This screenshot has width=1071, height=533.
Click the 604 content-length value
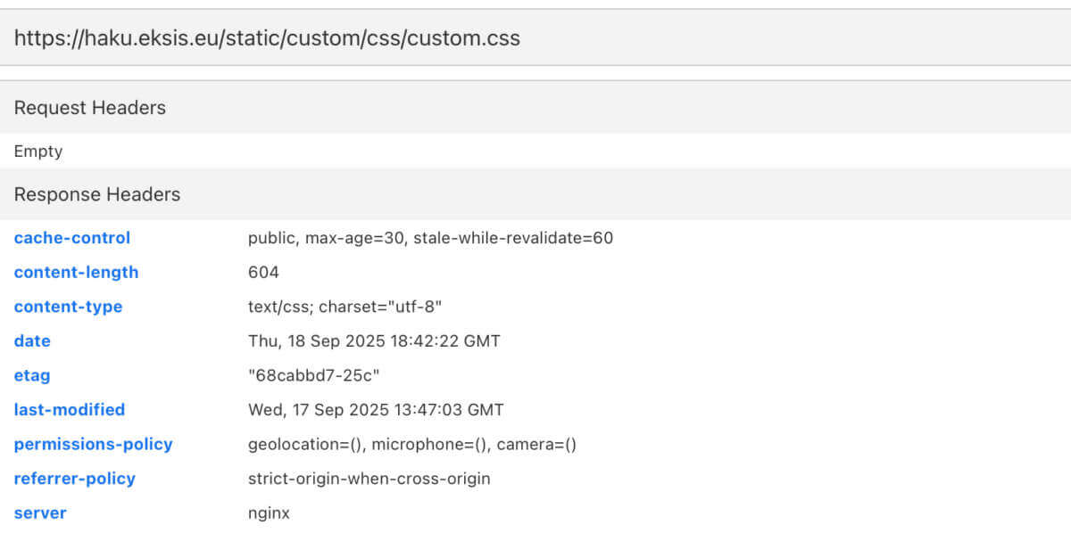tap(260, 272)
